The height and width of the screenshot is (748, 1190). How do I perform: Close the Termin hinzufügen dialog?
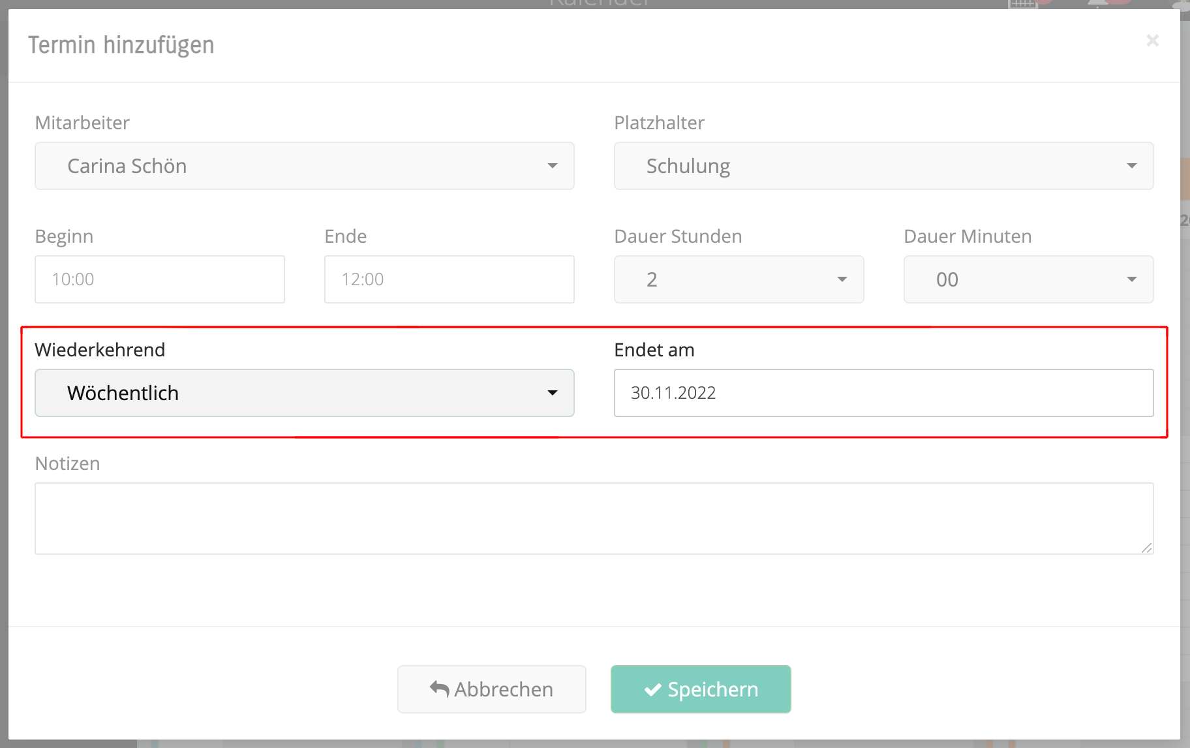1152,40
